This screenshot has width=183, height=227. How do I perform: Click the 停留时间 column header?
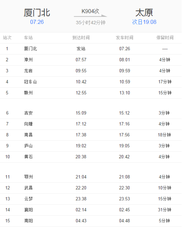pos(165,38)
